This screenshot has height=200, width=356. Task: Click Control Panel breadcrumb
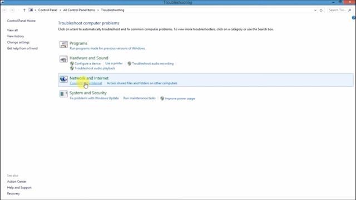point(48,10)
